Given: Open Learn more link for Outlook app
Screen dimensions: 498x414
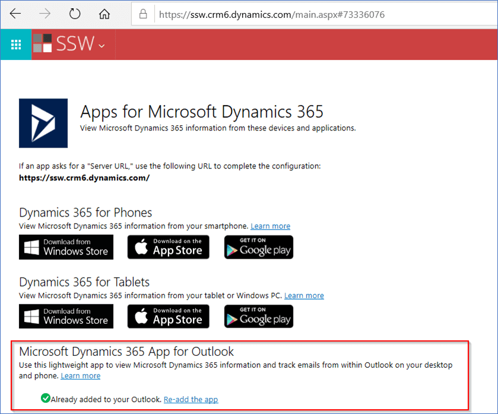Looking at the screenshot, I should coord(80,375).
